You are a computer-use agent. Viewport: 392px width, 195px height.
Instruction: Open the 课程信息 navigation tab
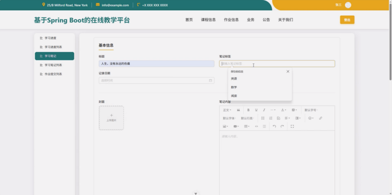(208, 20)
